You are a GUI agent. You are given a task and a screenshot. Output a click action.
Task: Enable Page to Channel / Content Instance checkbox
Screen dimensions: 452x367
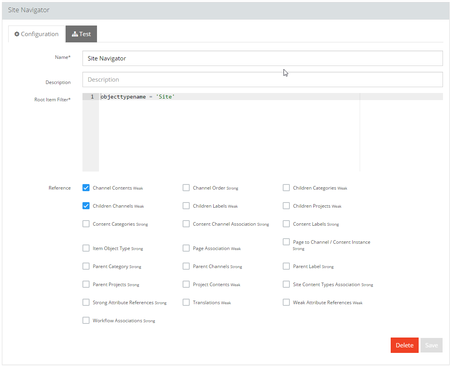point(286,242)
